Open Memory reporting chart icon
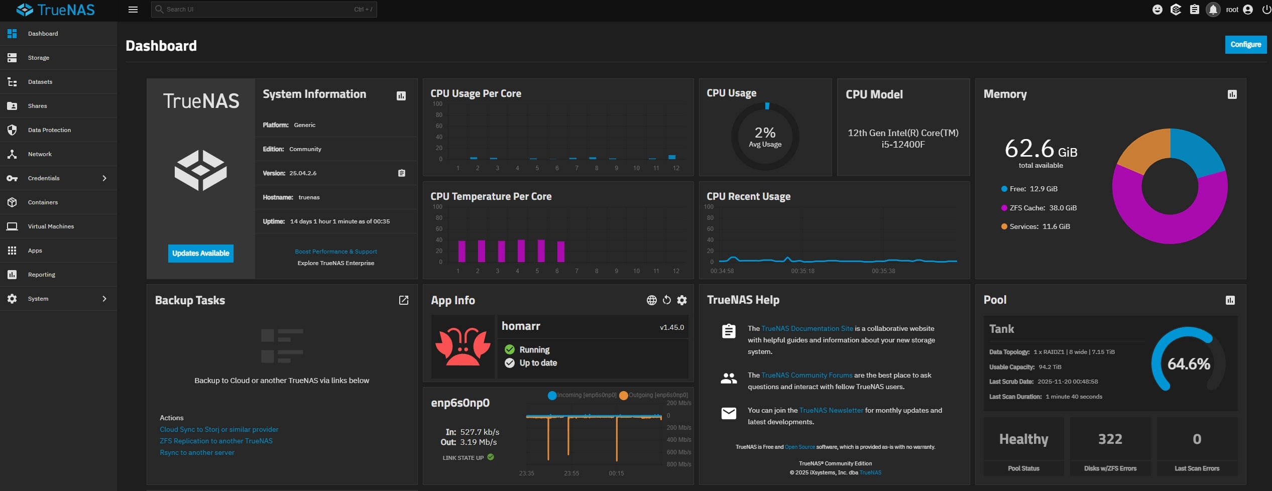 [x=1231, y=94]
